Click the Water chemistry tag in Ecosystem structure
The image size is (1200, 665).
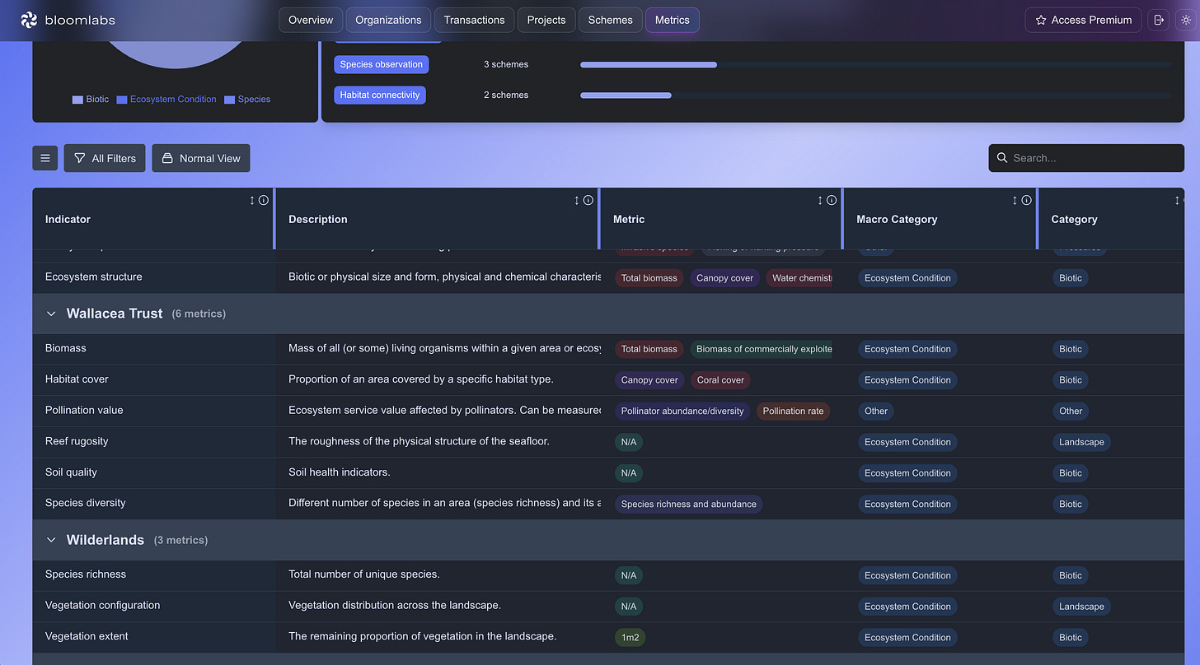coord(799,278)
